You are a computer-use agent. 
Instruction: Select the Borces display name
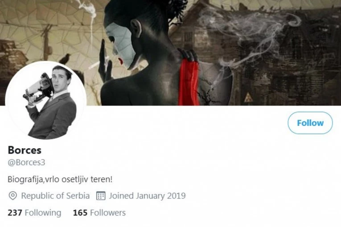coord(25,150)
